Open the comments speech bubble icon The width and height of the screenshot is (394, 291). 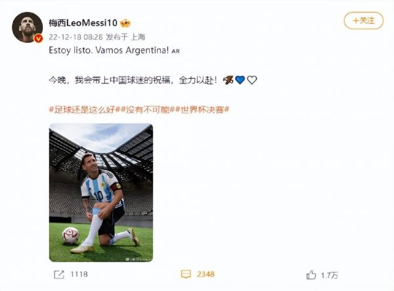coord(186,274)
